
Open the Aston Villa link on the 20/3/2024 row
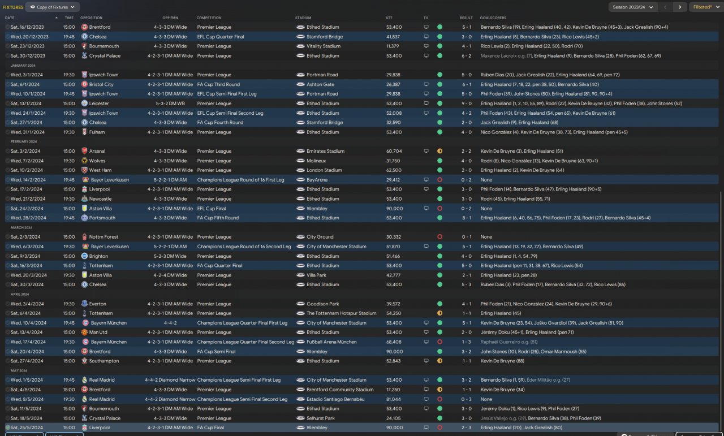pyautogui.click(x=101, y=275)
